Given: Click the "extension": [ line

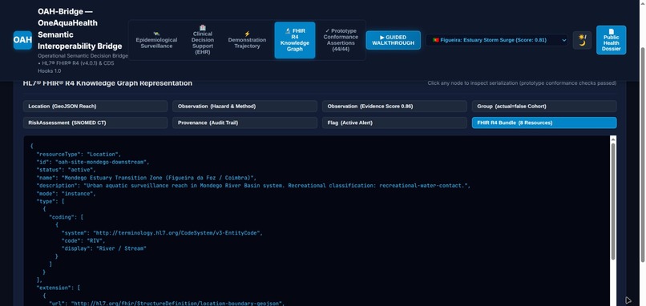Looking at the screenshot, I should coord(58,288).
